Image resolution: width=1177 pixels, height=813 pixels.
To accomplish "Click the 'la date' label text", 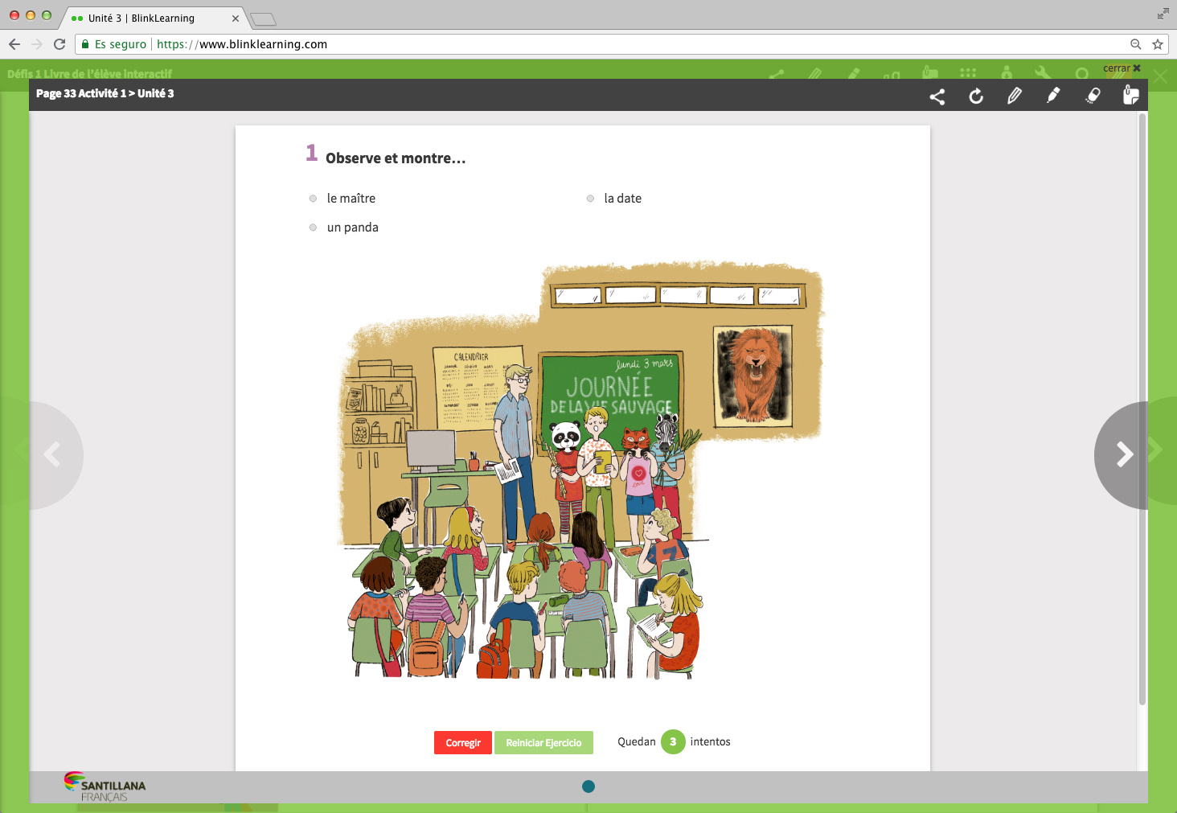I will coord(623,199).
